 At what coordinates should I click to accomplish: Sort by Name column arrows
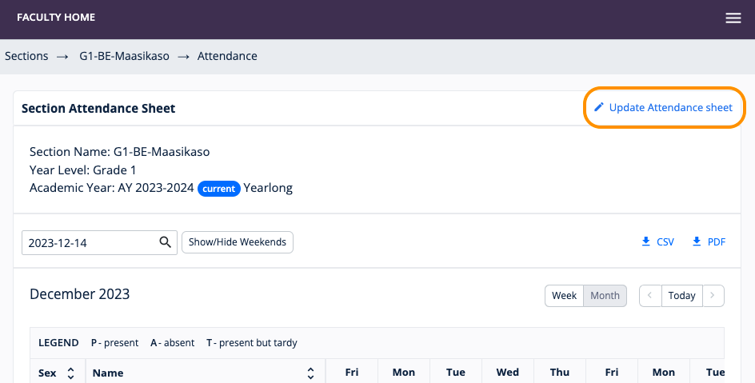(310, 373)
